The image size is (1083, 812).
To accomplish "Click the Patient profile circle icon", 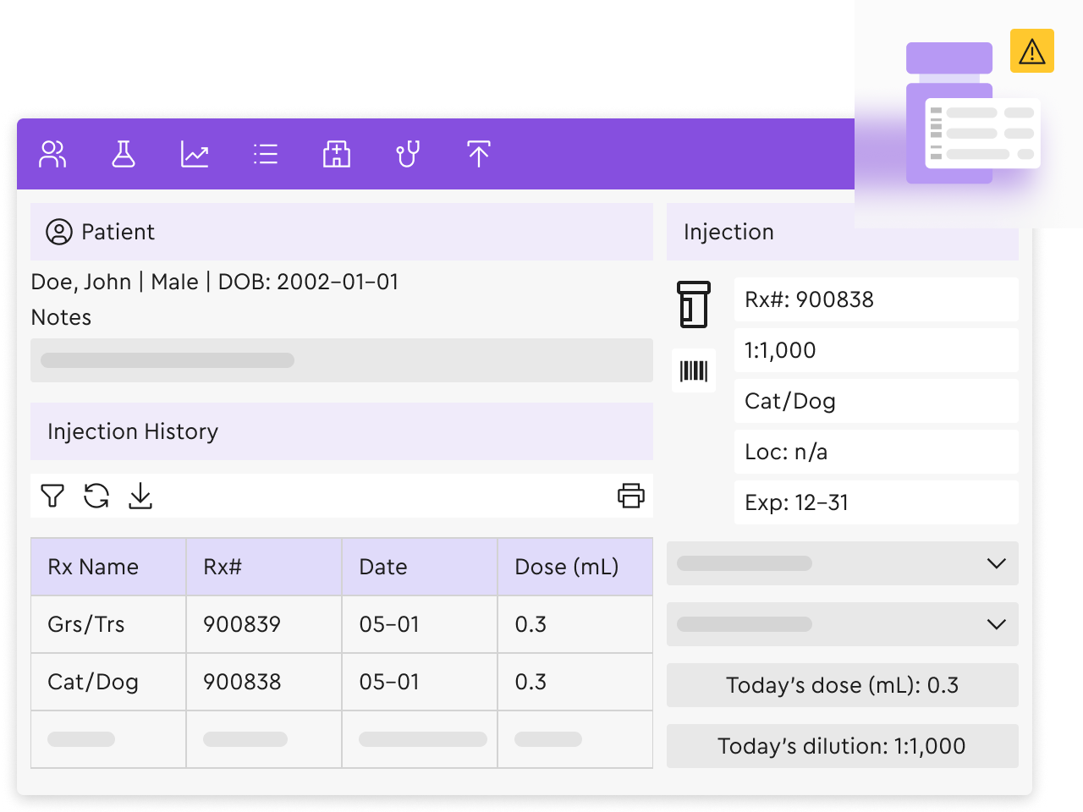I will point(59,232).
